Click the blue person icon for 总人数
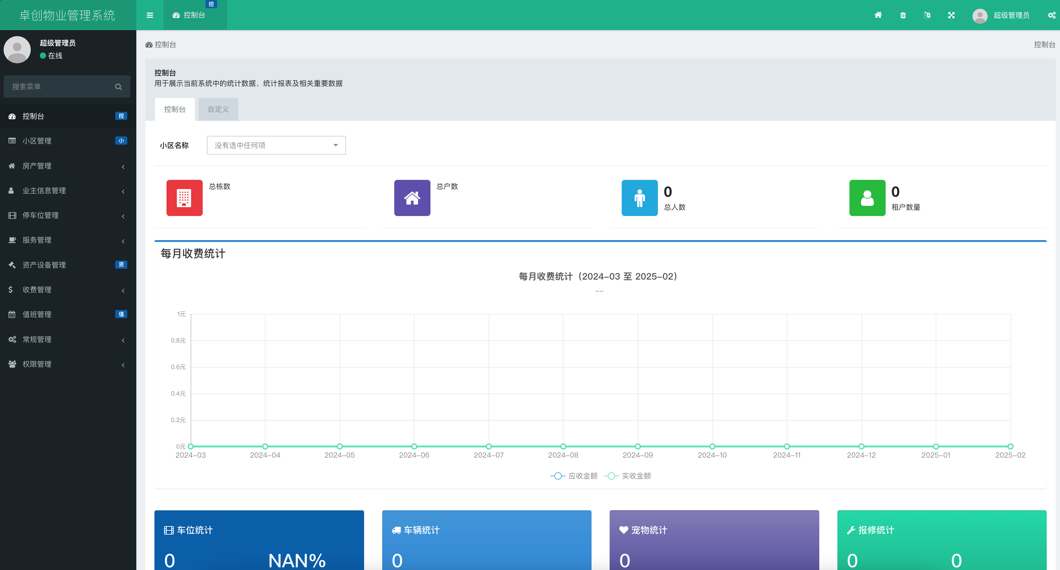 pos(639,198)
